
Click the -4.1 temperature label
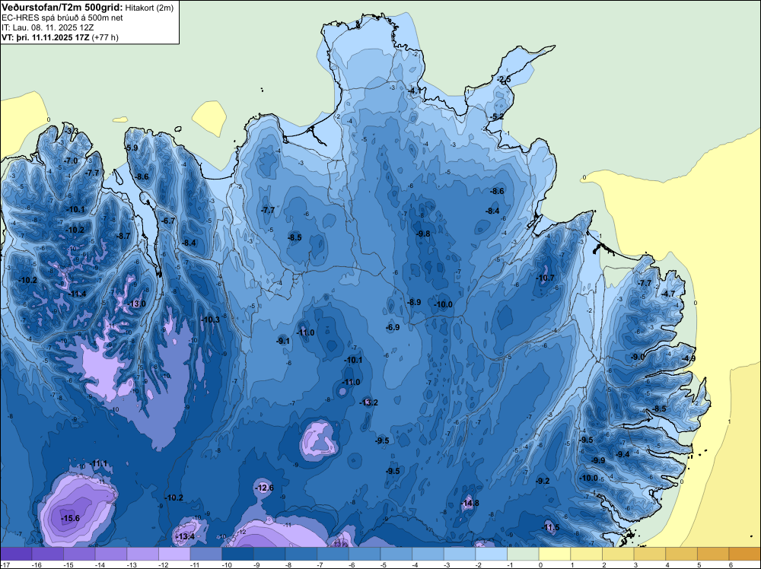415,91
